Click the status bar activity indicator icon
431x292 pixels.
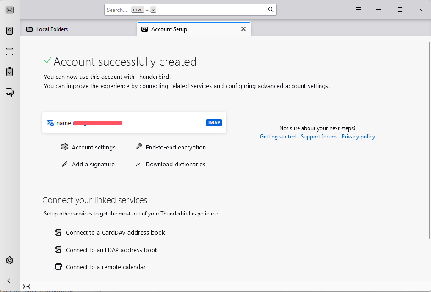(x=27, y=286)
